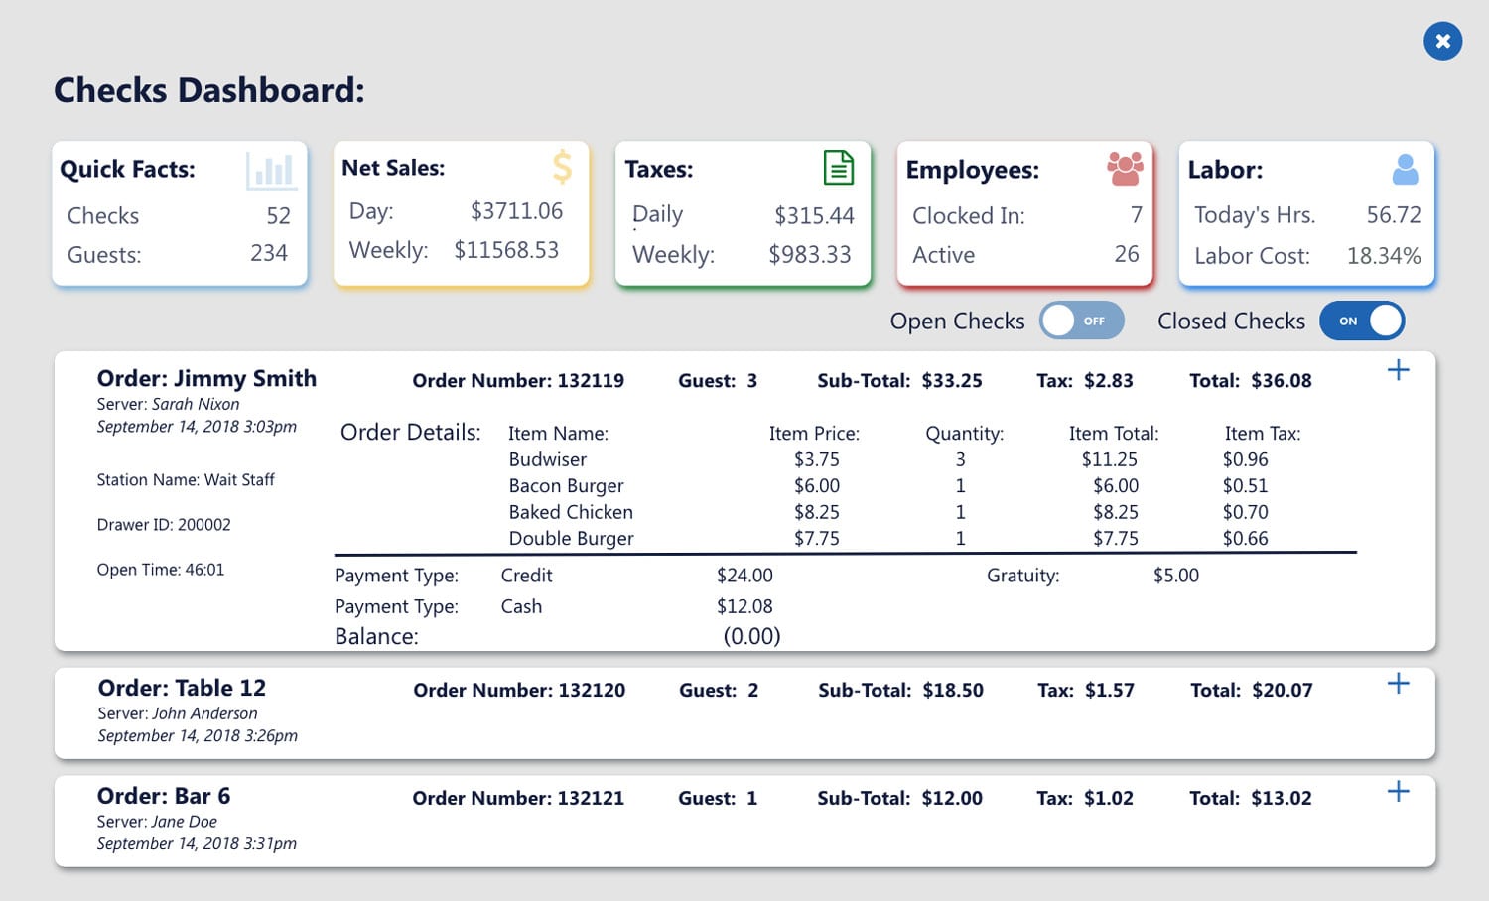
Task: Click the dollar sign icon in Net Sales
Action: [x=562, y=167]
